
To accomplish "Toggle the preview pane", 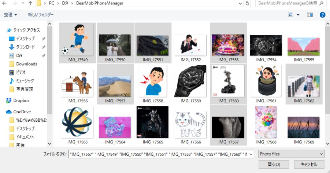I will pos(310,15).
